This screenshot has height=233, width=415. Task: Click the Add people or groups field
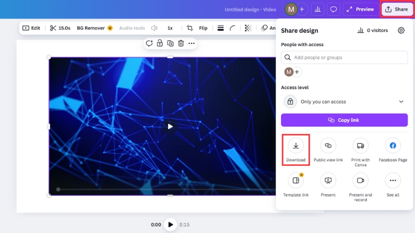pyautogui.click(x=344, y=57)
